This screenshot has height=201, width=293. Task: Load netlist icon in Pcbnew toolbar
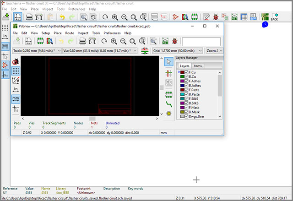click(x=165, y=41)
